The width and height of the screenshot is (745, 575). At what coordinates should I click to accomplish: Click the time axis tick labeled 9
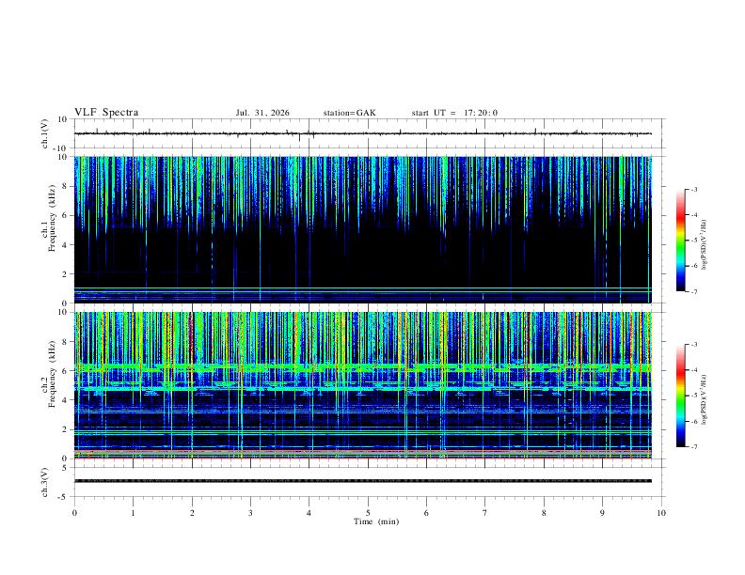(x=602, y=513)
